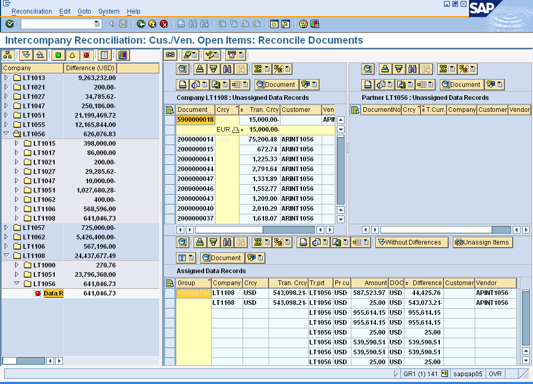This screenshot has height=384, width=533.
Task: Click Sort Ascending icon in Company LT1108 panel
Action: [200, 69]
